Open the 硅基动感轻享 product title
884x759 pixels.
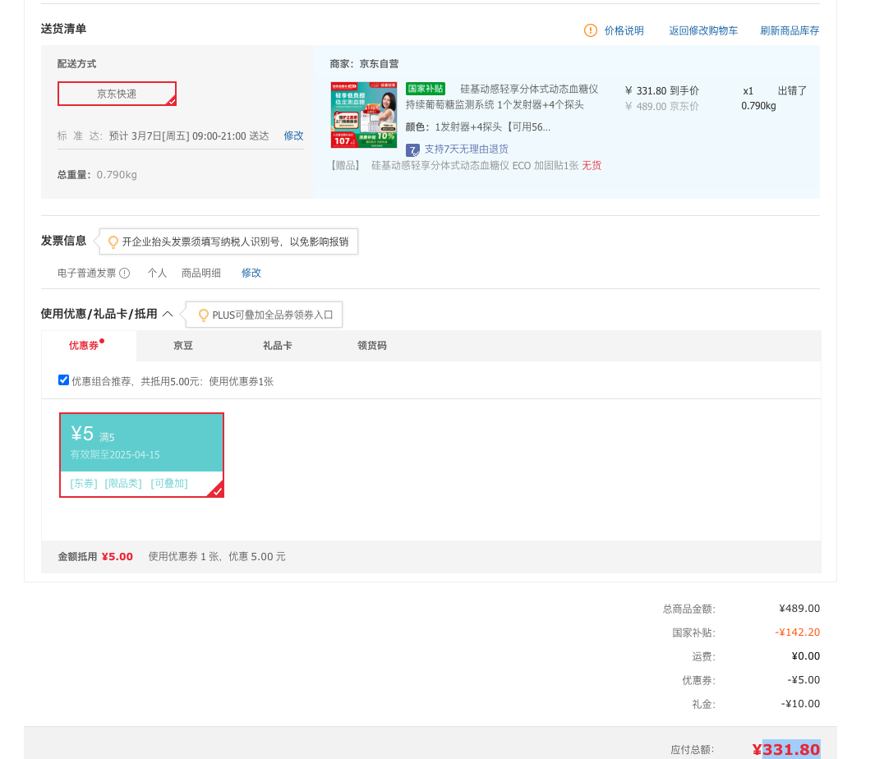tap(502, 96)
